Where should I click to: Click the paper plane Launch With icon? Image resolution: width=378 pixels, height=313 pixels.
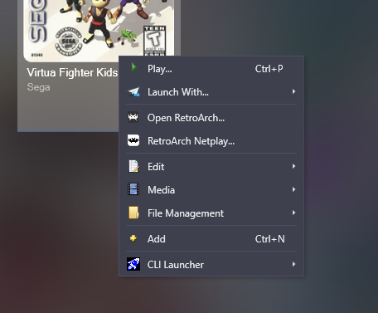pyautogui.click(x=134, y=92)
